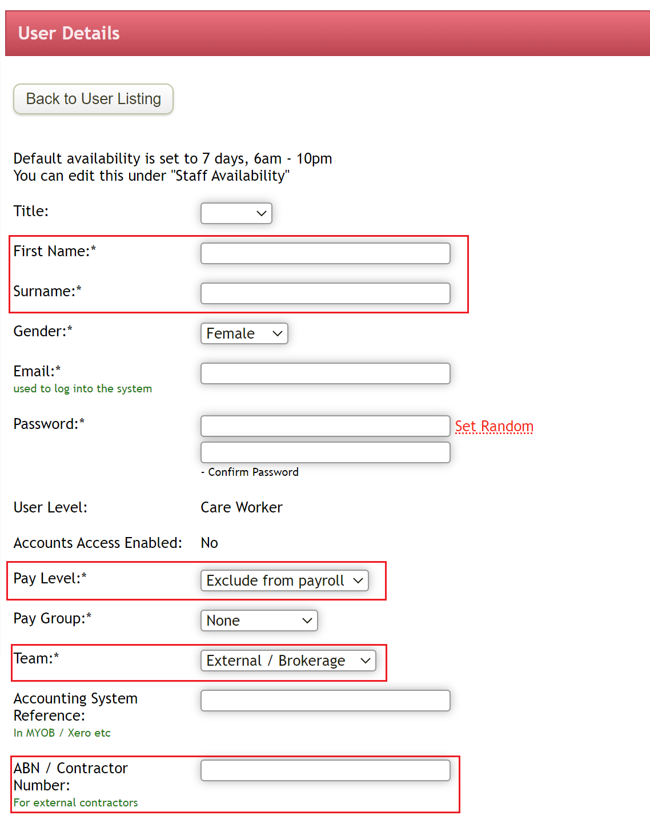This screenshot has height=819, width=650.
Task: Open the Gender dropdown showing Female
Action: (x=244, y=333)
